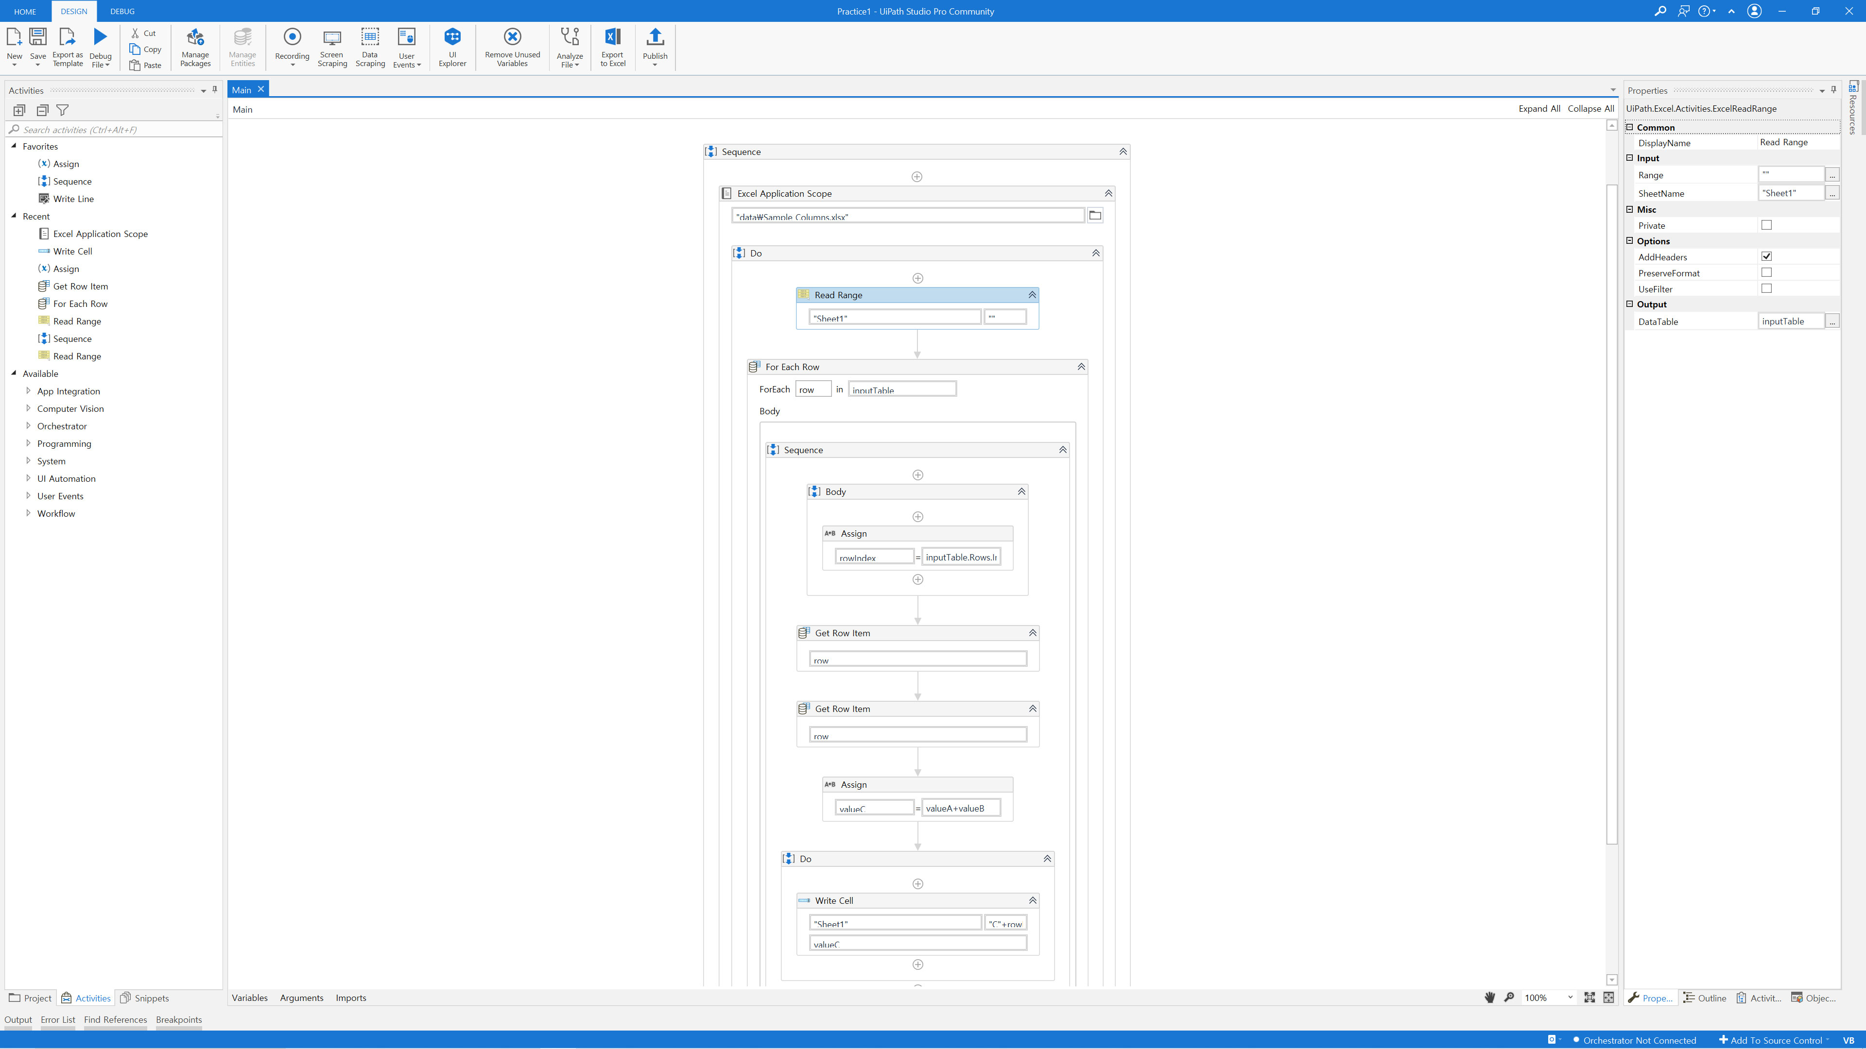Open the Variables panel tab
Image resolution: width=1866 pixels, height=1049 pixels.
tap(249, 998)
